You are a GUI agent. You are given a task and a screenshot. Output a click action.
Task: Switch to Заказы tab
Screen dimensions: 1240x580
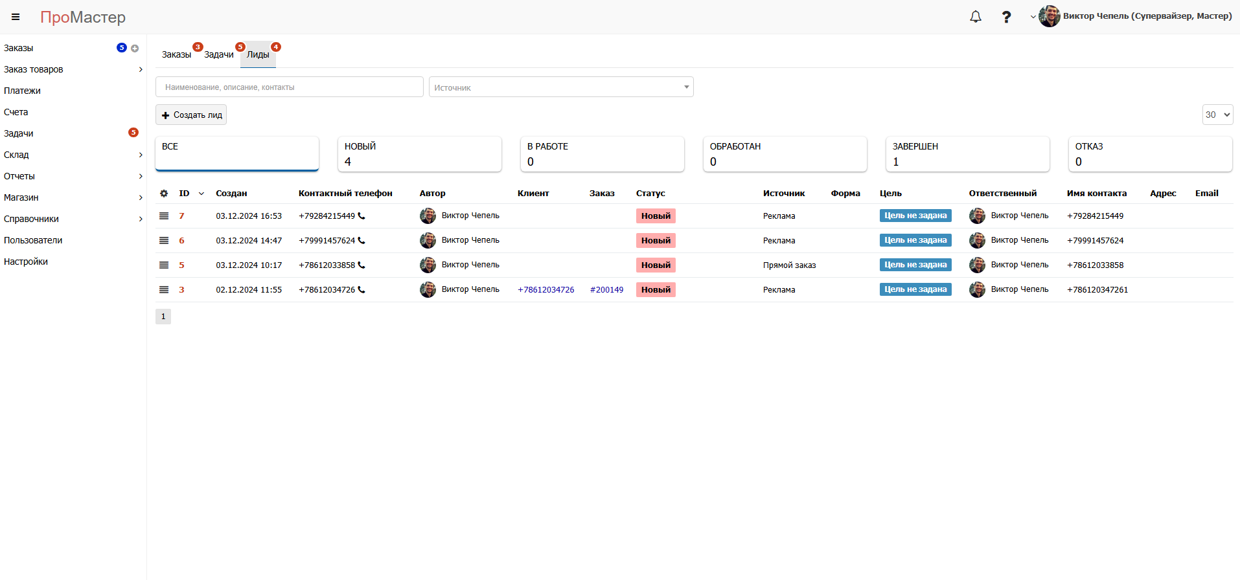(176, 54)
